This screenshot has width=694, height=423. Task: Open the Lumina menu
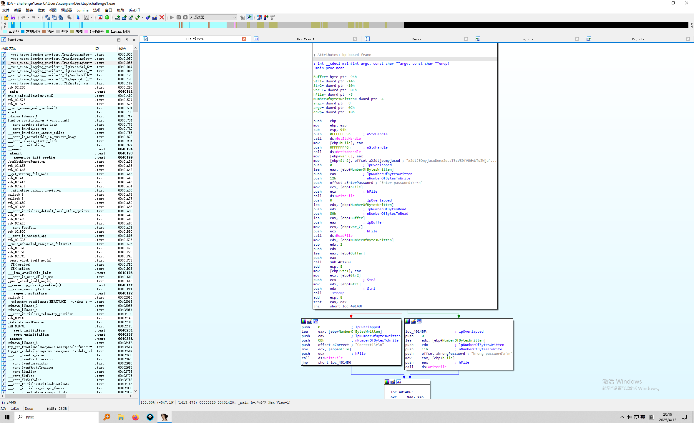click(x=82, y=10)
